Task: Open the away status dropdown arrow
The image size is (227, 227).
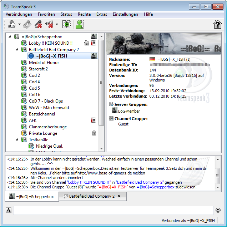Action: pyautogui.click(x=19, y=25)
